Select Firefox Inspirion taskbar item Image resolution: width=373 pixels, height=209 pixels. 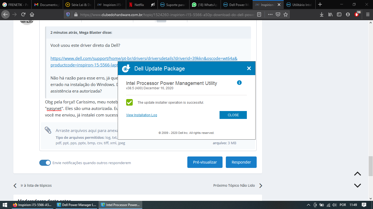(33, 205)
